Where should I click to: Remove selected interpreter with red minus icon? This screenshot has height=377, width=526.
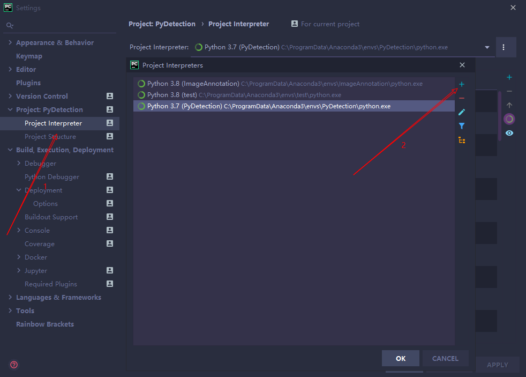[x=462, y=98]
